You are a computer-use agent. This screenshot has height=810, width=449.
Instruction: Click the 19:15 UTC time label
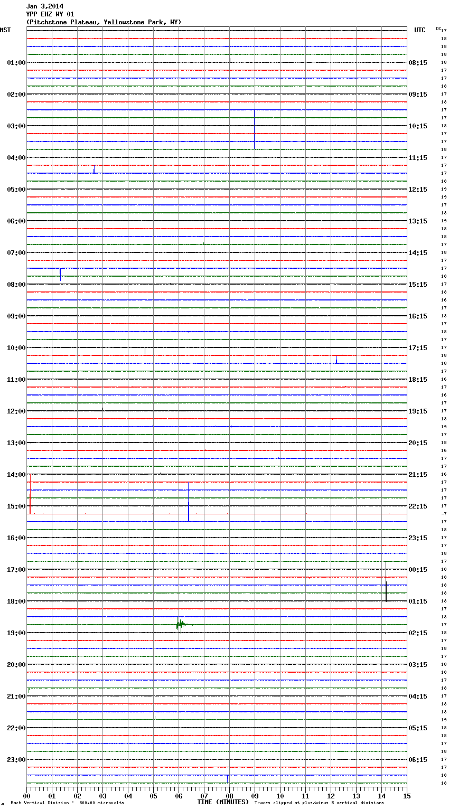tap(418, 411)
